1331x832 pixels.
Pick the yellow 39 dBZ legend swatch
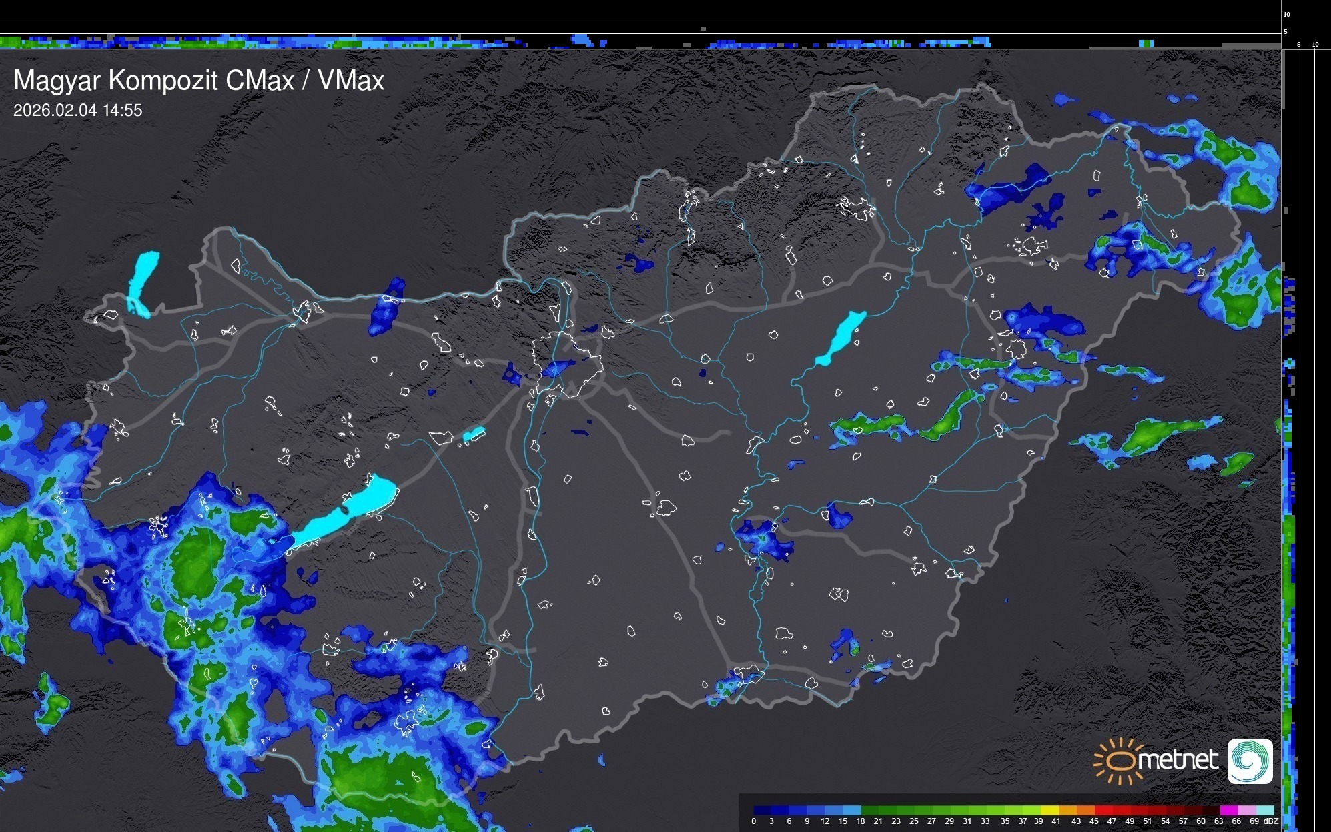(1049, 810)
